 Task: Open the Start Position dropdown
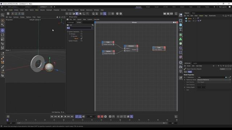point(214,82)
